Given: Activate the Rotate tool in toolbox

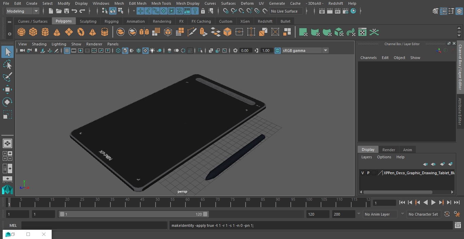Looking at the screenshot, I should pos(7,102).
